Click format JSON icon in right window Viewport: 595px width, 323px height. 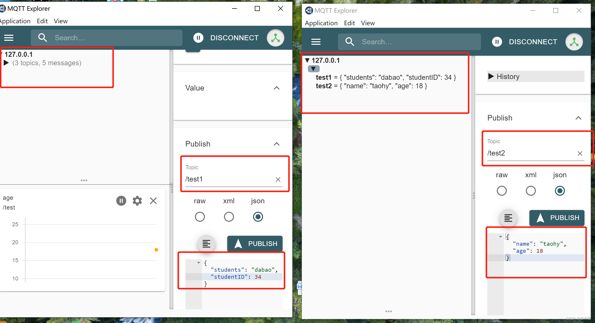pos(508,218)
